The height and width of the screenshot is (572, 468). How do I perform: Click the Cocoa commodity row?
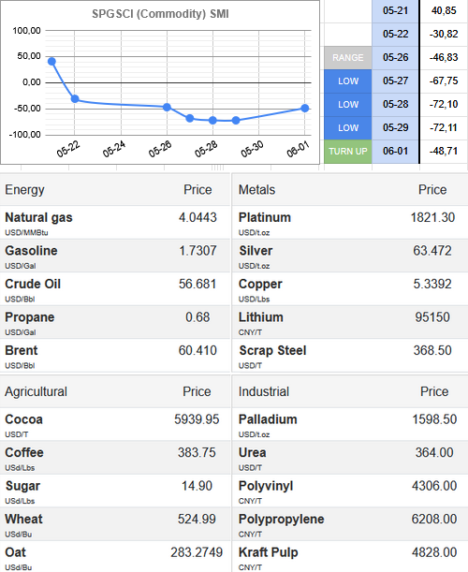pyautogui.click(x=115, y=424)
